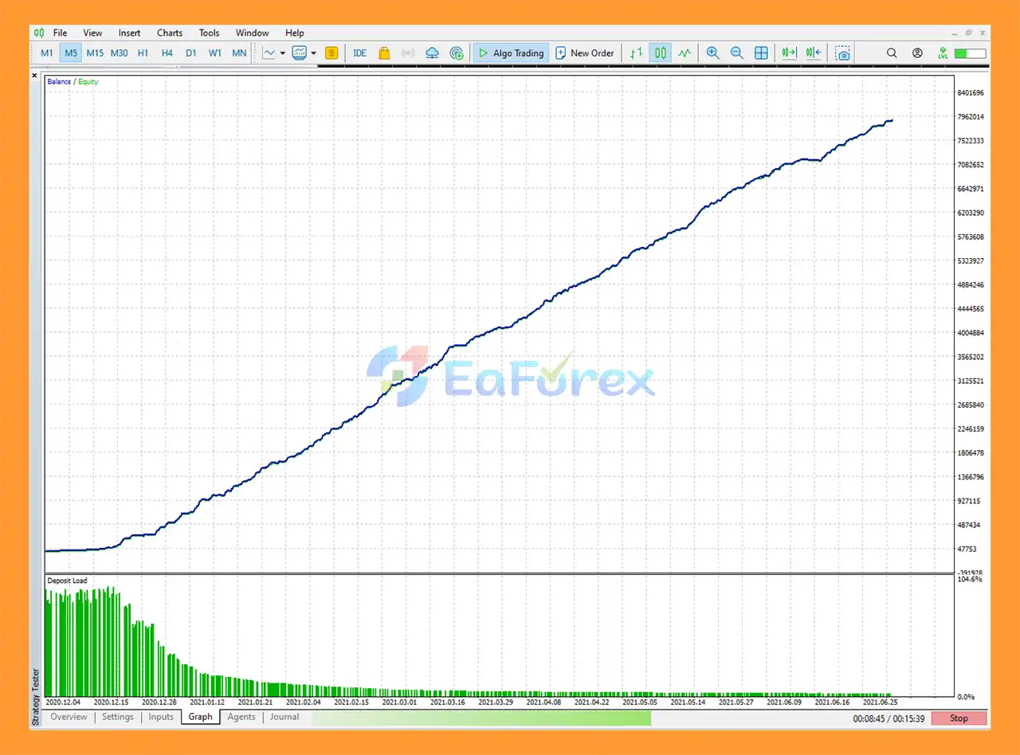Click the user account profile icon

pyautogui.click(x=917, y=53)
